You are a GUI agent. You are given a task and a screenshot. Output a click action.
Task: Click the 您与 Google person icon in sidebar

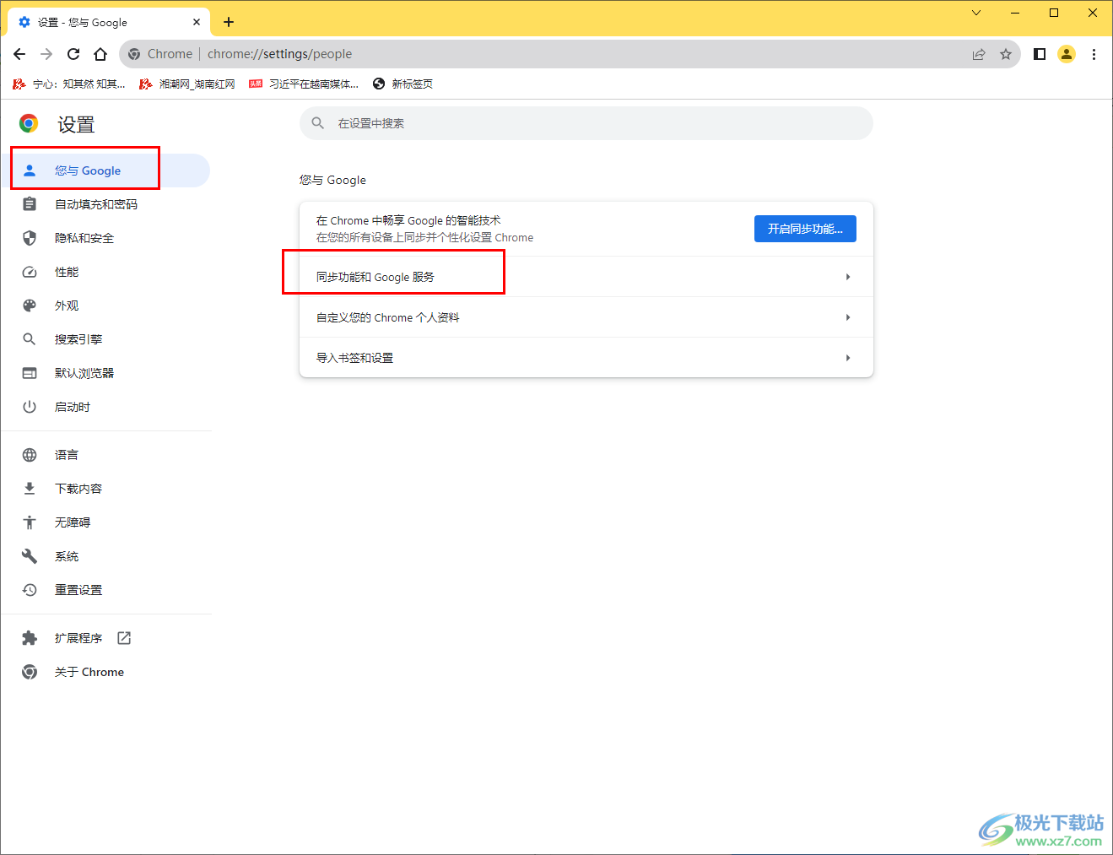(x=30, y=170)
